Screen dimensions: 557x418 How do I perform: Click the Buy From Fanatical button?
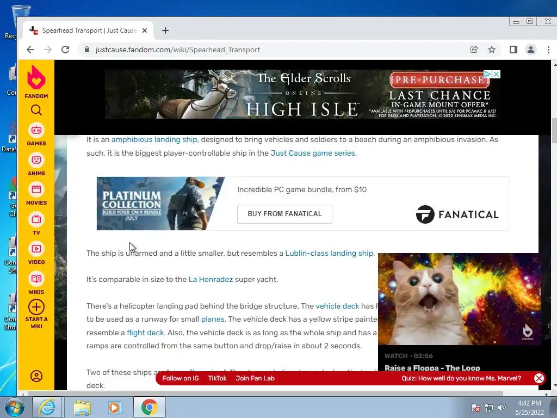pyautogui.click(x=284, y=214)
